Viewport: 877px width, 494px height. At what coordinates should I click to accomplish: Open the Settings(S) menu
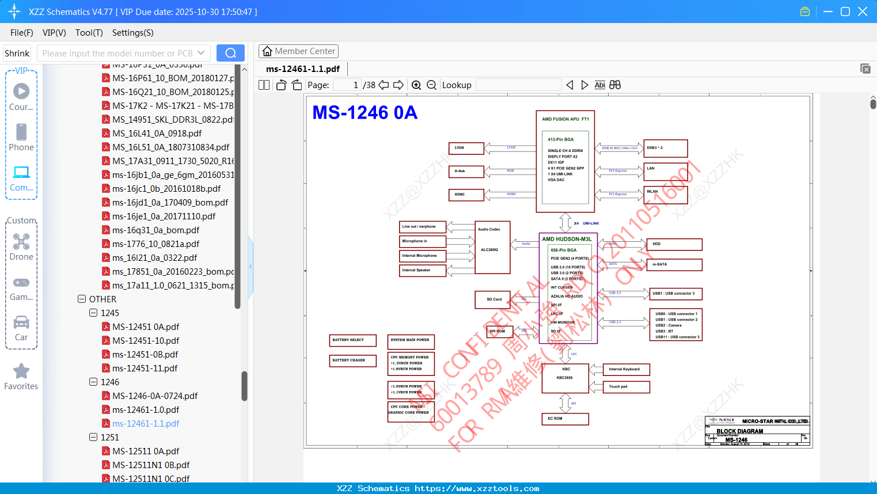(x=133, y=33)
